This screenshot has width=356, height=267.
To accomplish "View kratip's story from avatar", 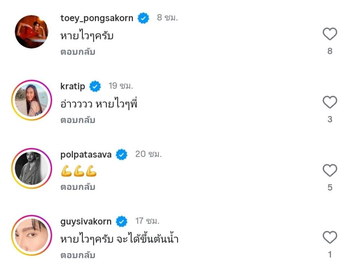I will tap(31, 100).
